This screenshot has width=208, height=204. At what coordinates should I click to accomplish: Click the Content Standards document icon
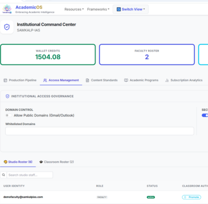coord(87,80)
